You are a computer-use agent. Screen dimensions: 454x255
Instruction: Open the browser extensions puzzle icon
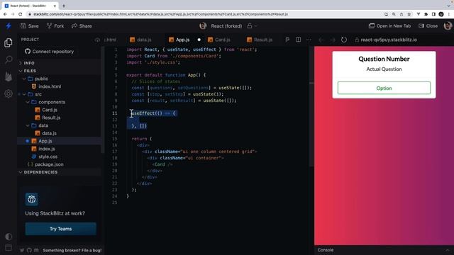point(426,14)
